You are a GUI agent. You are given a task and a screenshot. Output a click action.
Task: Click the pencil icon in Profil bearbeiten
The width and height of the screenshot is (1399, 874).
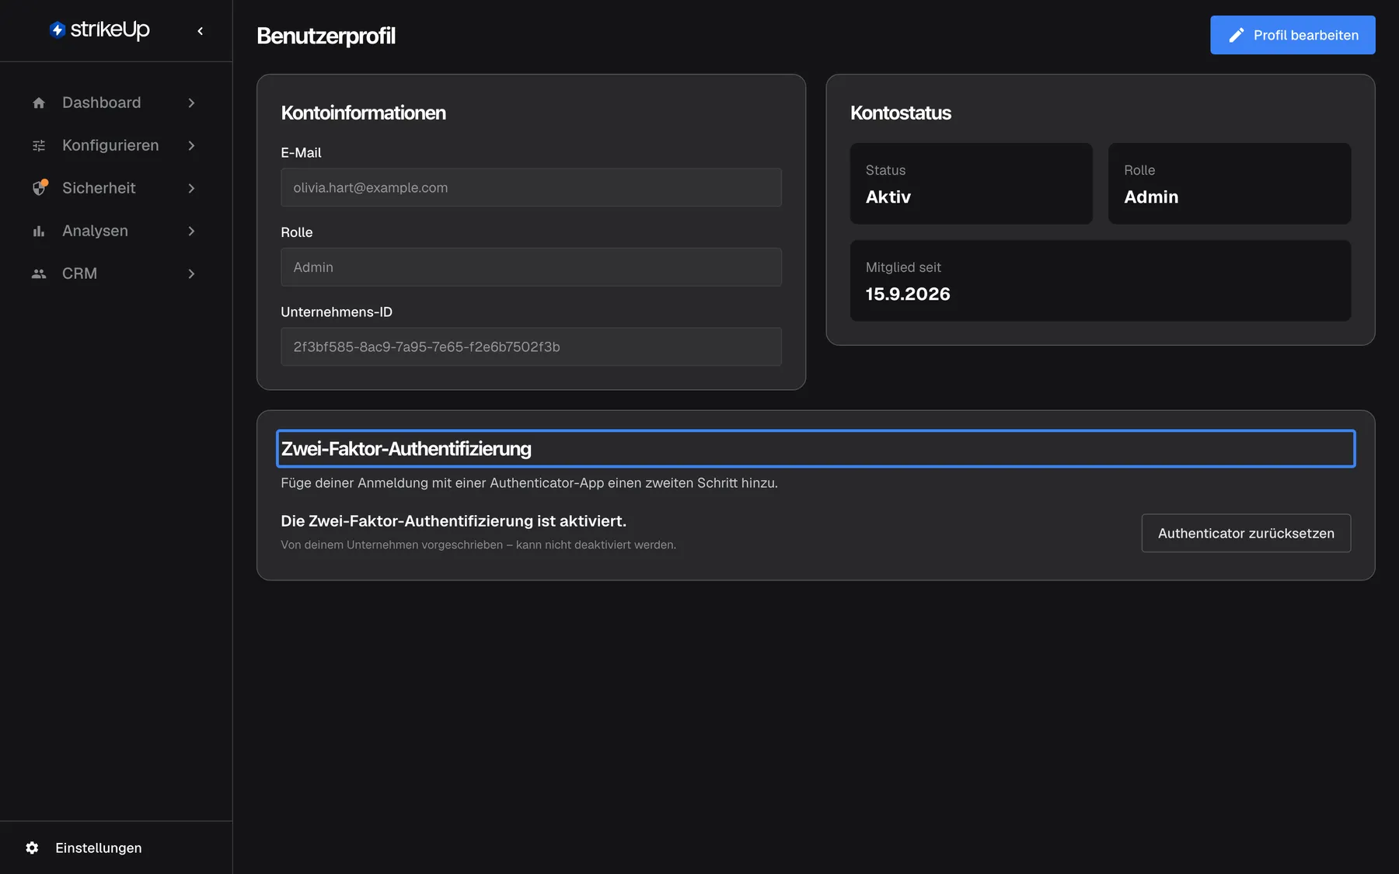click(1237, 35)
